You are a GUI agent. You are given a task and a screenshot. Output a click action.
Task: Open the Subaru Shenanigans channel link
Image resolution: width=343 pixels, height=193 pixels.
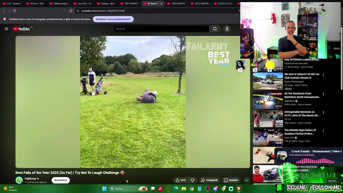(x=294, y=81)
